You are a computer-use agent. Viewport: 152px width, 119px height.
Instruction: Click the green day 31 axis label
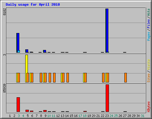pos(142,116)
